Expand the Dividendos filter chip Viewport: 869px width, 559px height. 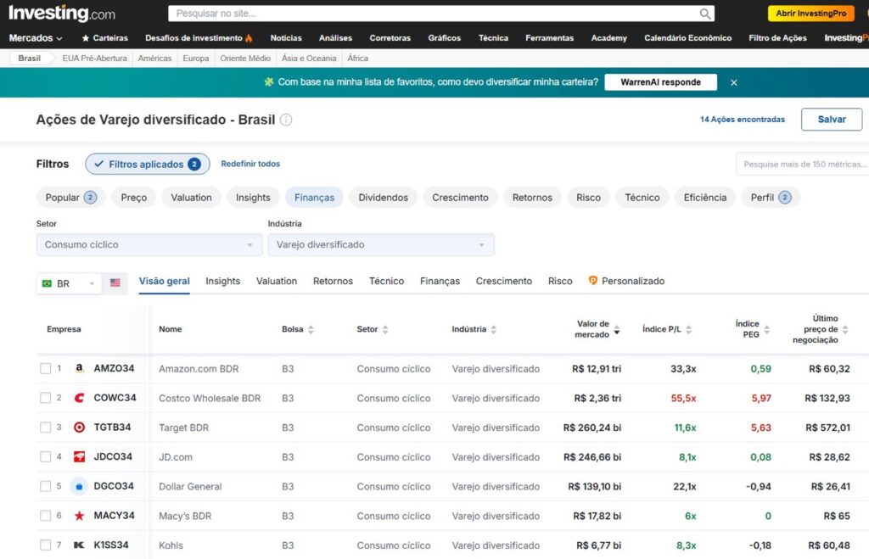(x=383, y=198)
